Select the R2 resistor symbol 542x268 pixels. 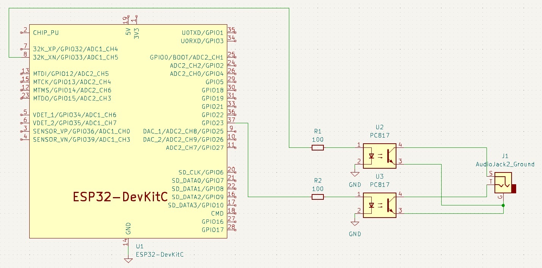[318, 197]
